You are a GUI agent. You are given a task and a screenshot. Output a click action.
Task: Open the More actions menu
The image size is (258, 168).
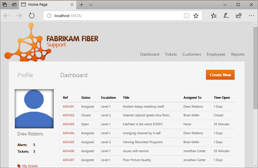[x=252, y=16]
